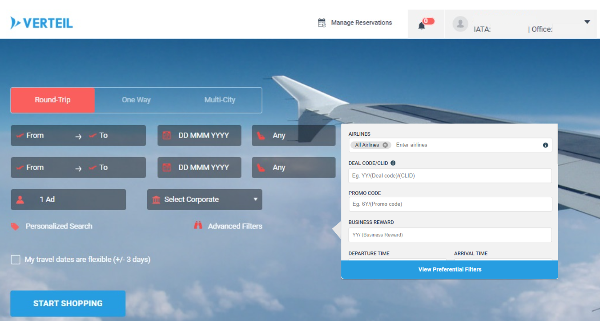Switch to the One Way tab

pos(135,100)
